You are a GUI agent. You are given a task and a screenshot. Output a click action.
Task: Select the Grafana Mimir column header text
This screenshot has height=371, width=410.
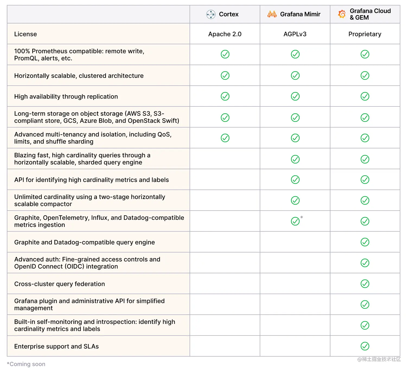(300, 14)
